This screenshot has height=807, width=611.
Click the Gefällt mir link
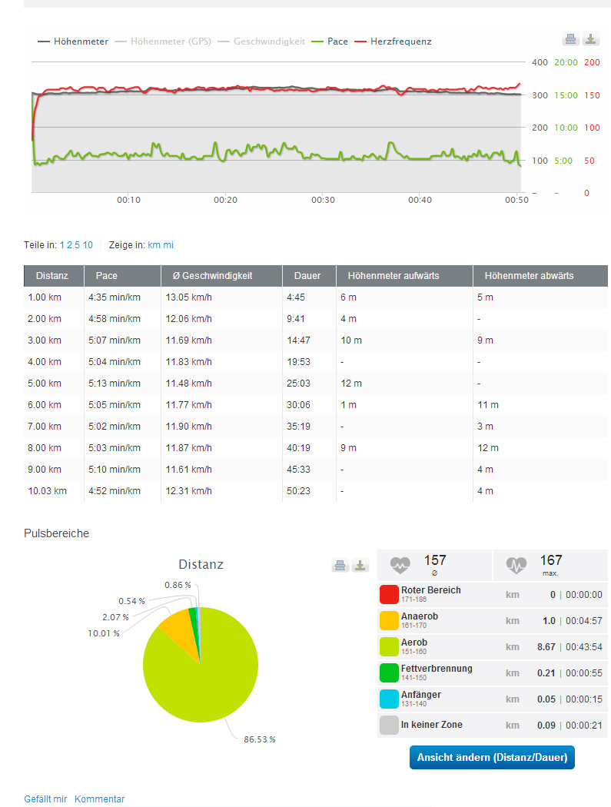[x=45, y=799]
